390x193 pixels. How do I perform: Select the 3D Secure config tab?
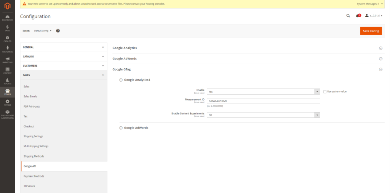pos(64,186)
